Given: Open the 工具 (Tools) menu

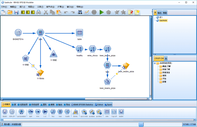Looking at the screenshot, I should pos(40,7).
